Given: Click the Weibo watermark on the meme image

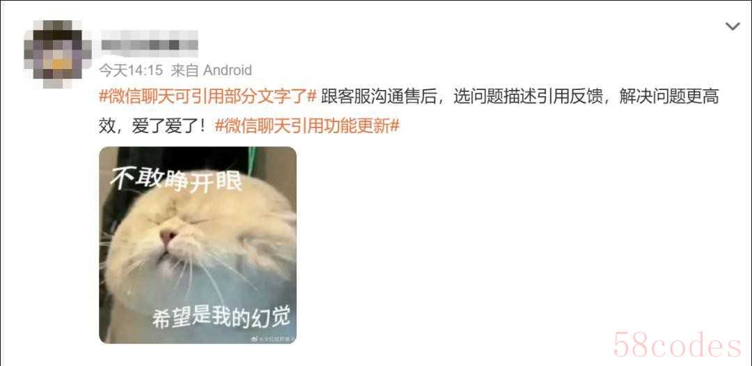Looking at the screenshot, I should [271, 339].
